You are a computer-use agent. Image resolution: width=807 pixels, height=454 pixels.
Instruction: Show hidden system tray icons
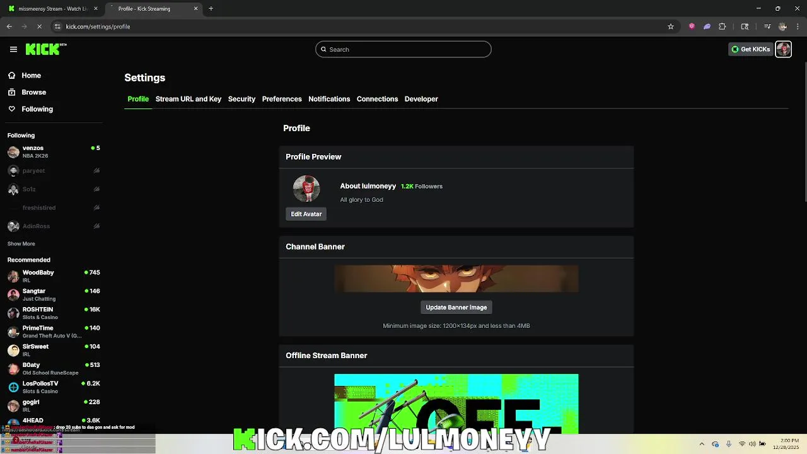(x=702, y=444)
